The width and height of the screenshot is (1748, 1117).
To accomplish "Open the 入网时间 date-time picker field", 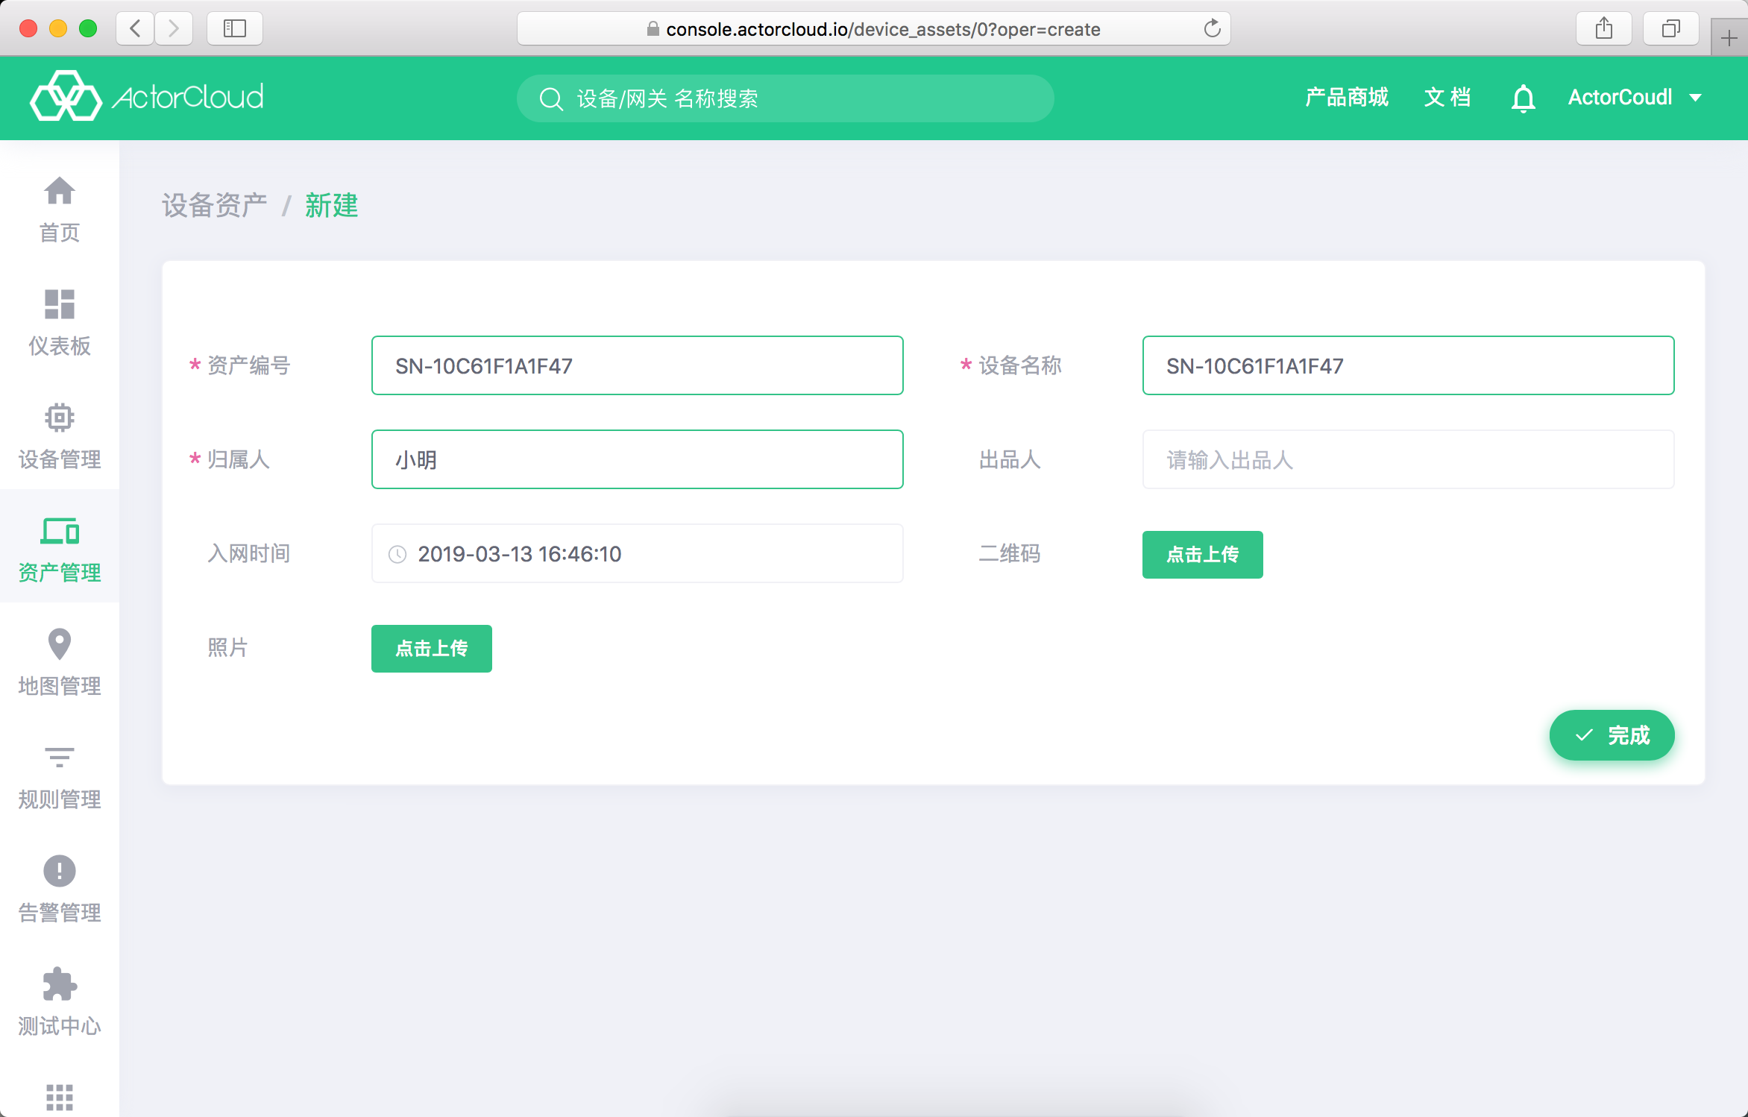I will [x=638, y=553].
